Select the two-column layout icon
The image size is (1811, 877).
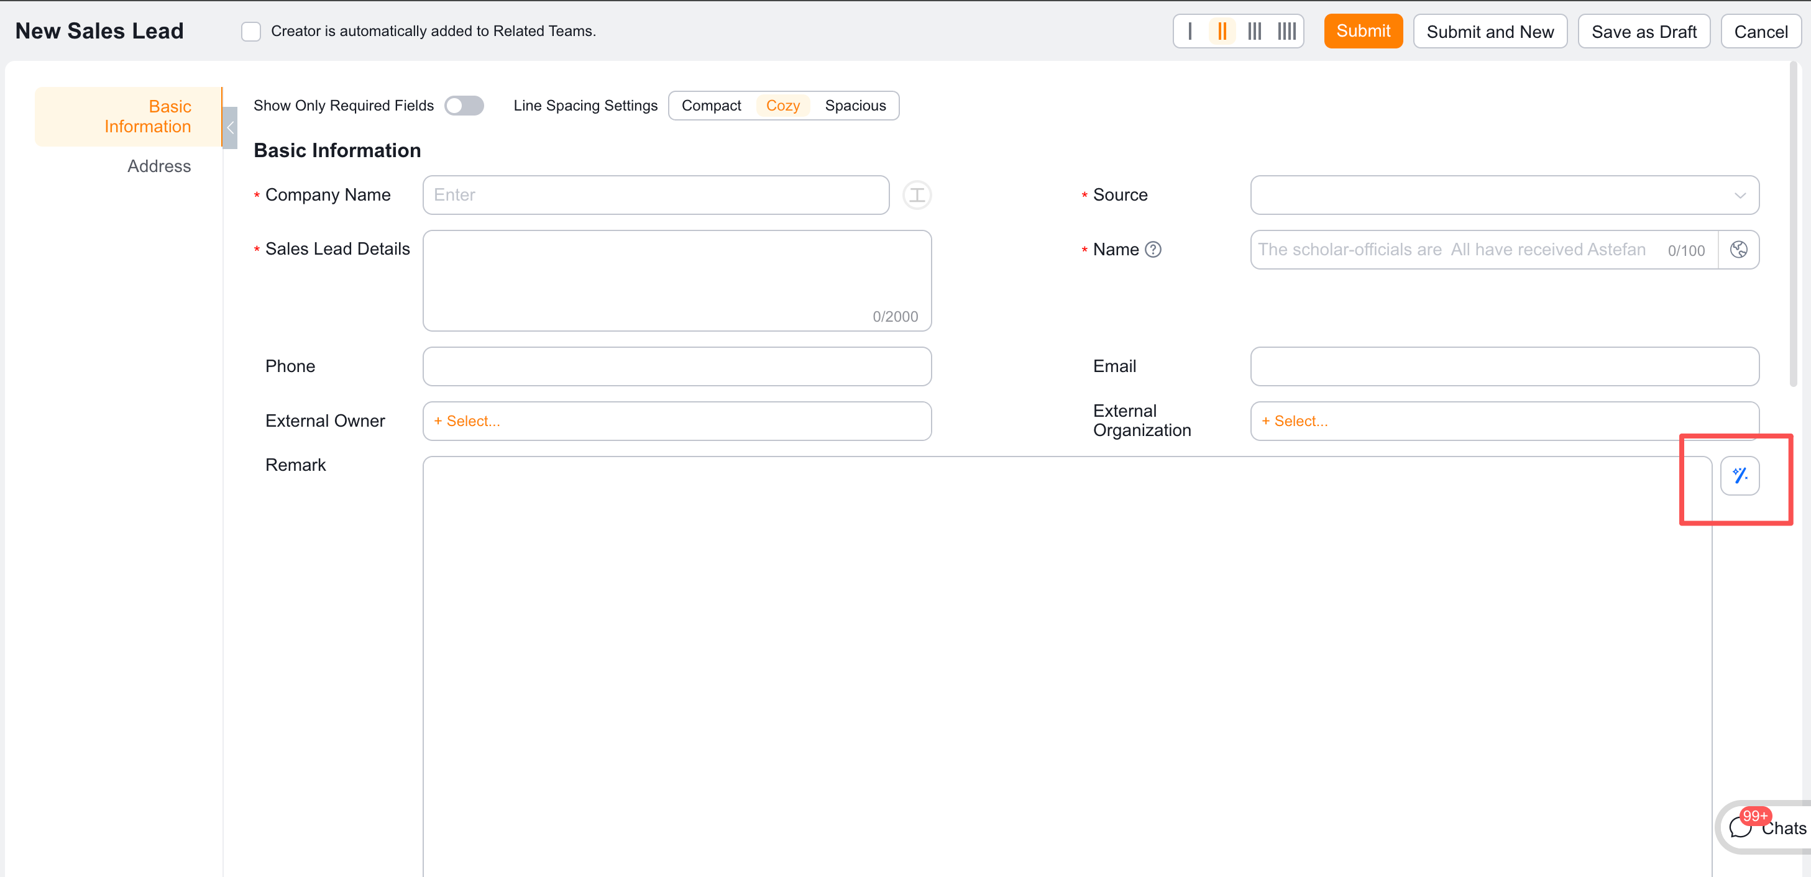1222,31
